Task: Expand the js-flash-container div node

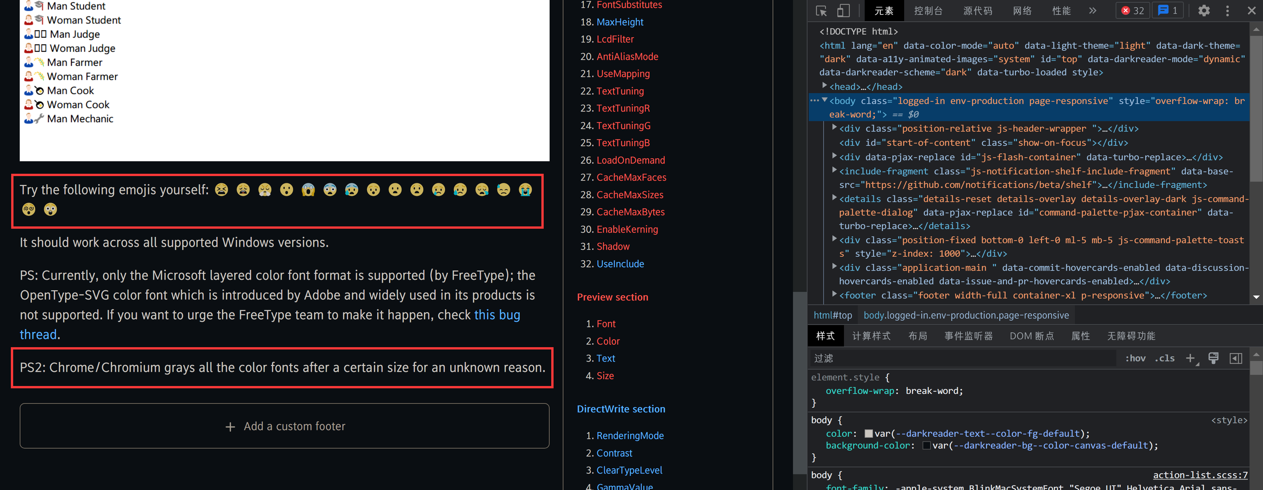Action: pos(834,156)
